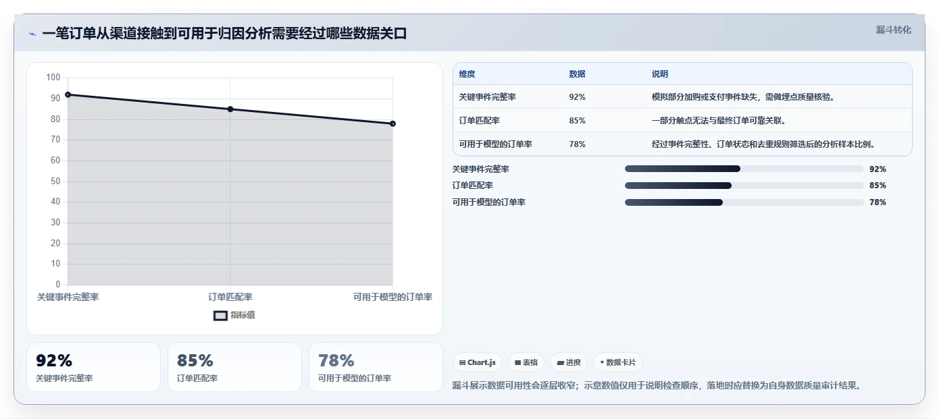Open the 78% 可用于模型的订单率 card
This screenshot has width=939, height=419.
pyautogui.click(x=376, y=367)
